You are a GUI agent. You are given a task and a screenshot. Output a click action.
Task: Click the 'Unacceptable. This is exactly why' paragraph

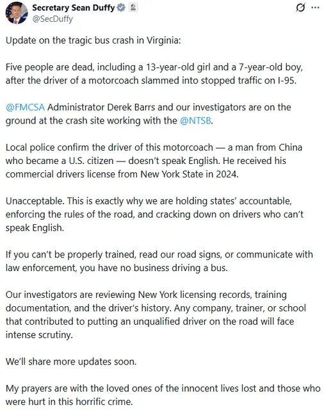154,215
